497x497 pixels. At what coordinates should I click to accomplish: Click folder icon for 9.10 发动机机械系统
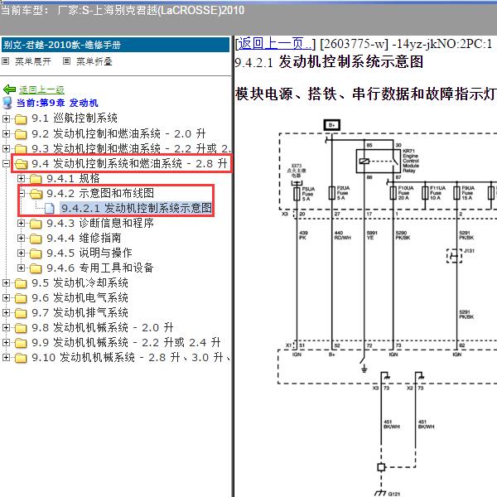[21, 358]
